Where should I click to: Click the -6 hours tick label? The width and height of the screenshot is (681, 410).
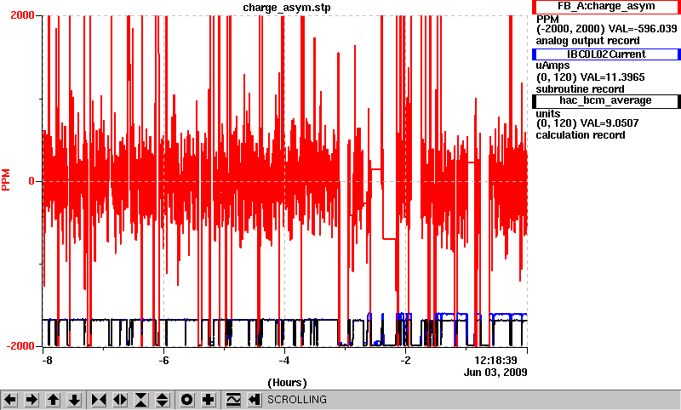163,361
